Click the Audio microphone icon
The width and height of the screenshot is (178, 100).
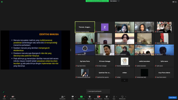[x=4, y=97]
